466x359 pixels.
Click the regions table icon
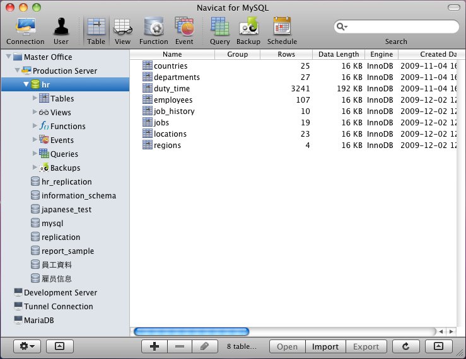click(x=148, y=145)
